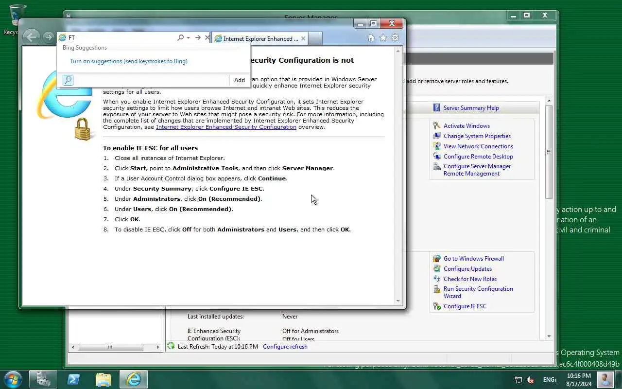The image size is (622, 389).
Task: Click the green refresh icon beside Last Refresh
Action: [x=171, y=346]
